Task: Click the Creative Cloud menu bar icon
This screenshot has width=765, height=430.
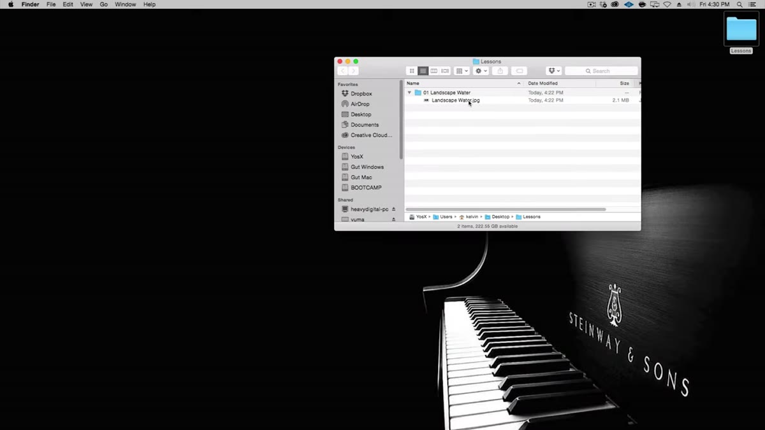Action: (x=615, y=4)
